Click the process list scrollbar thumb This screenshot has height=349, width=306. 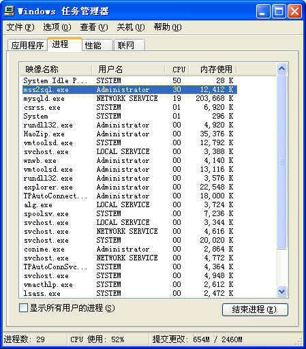[282, 162]
